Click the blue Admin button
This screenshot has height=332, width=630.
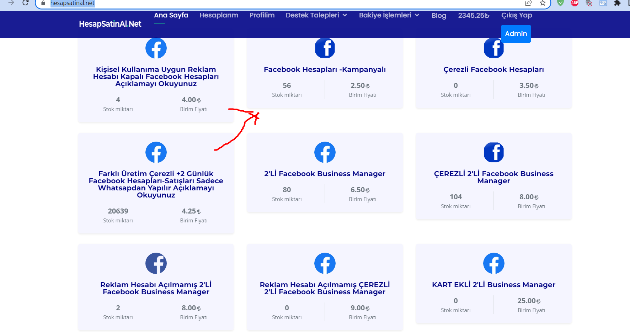[x=516, y=34]
